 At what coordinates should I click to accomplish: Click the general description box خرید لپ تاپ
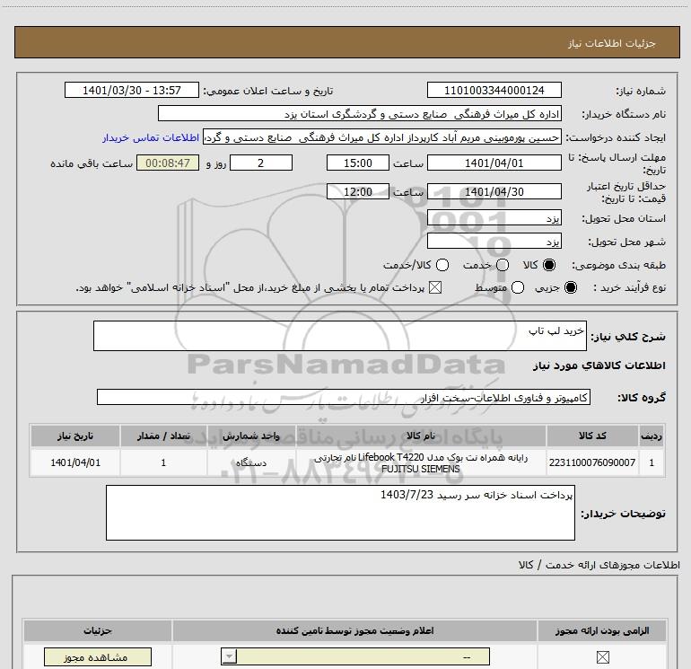click(x=340, y=336)
